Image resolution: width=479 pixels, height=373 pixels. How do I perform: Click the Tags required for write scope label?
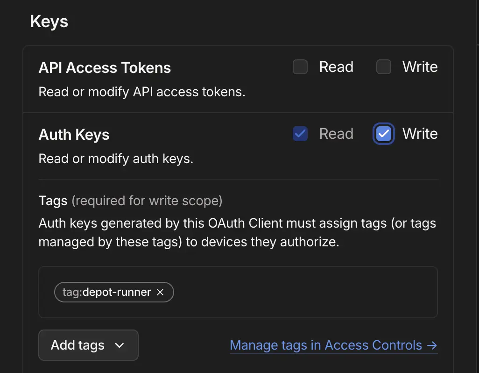point(130,201)
